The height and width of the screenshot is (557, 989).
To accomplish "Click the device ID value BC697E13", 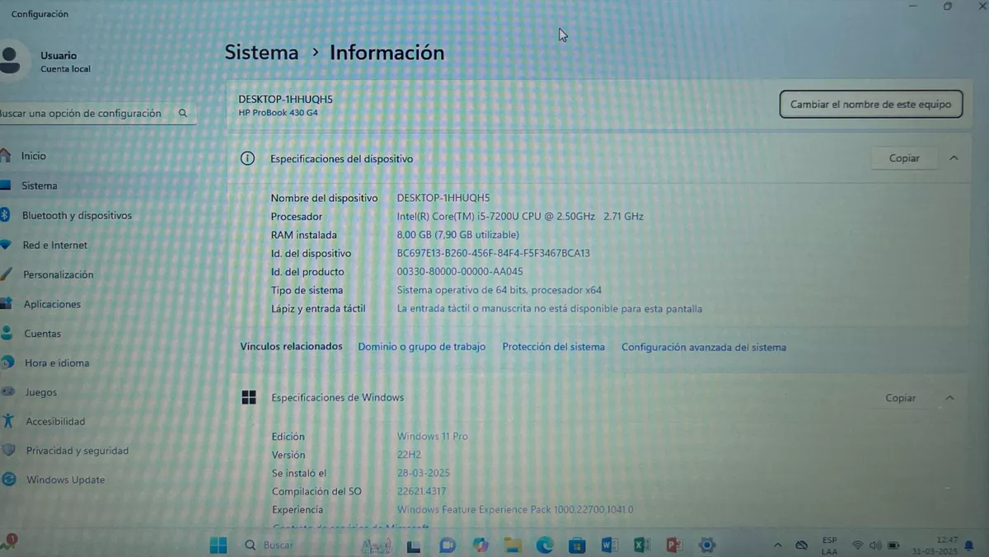I will tap(493, 253).
